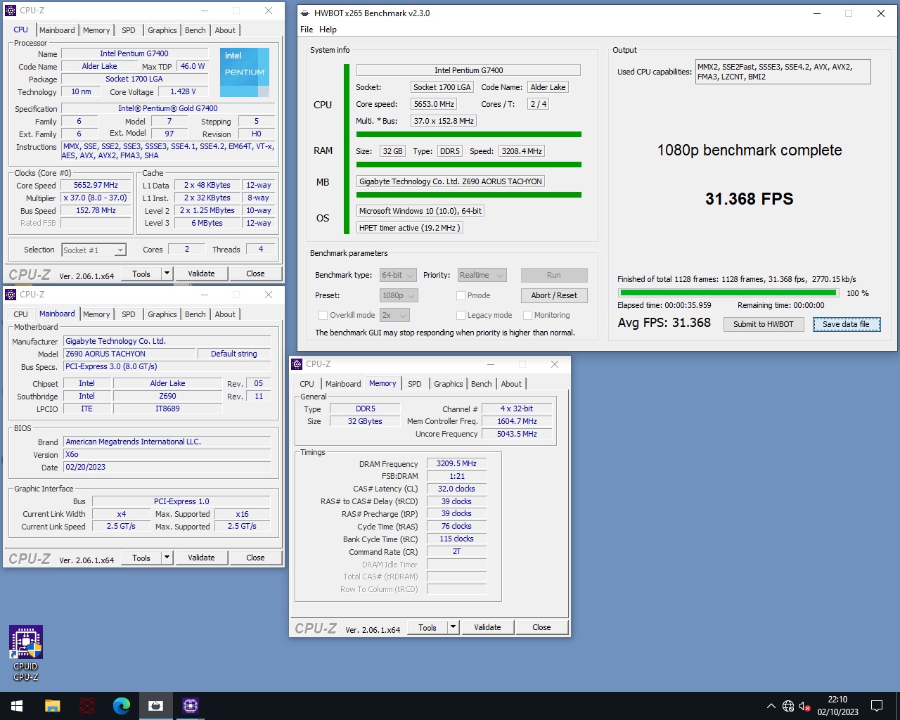Image resolution: width=900 pixels, height=720 pixels.
Task: Open the Preset 1080p dropdown
Action: tap(399, 296)
